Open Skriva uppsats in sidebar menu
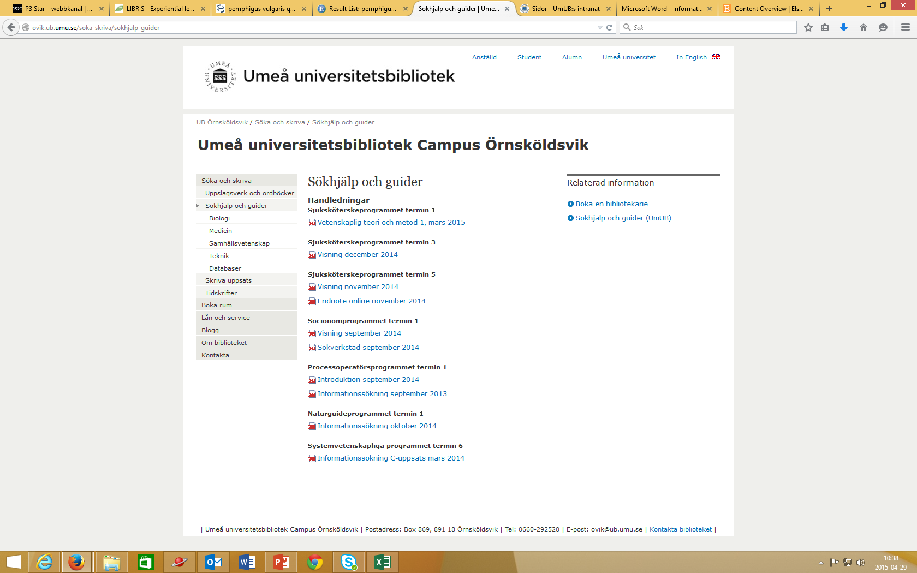 (228, 280)
